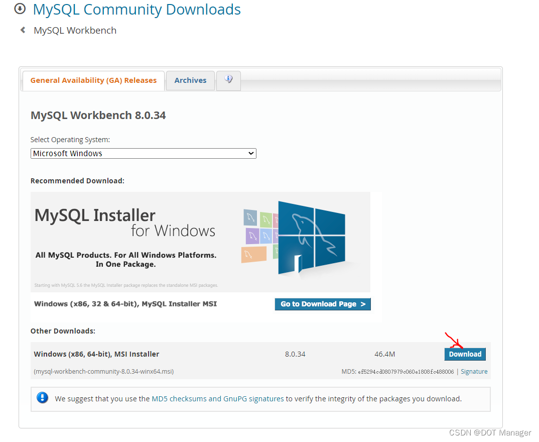
Task: Open the Signature link next to MD5
Action: (474, 372)
